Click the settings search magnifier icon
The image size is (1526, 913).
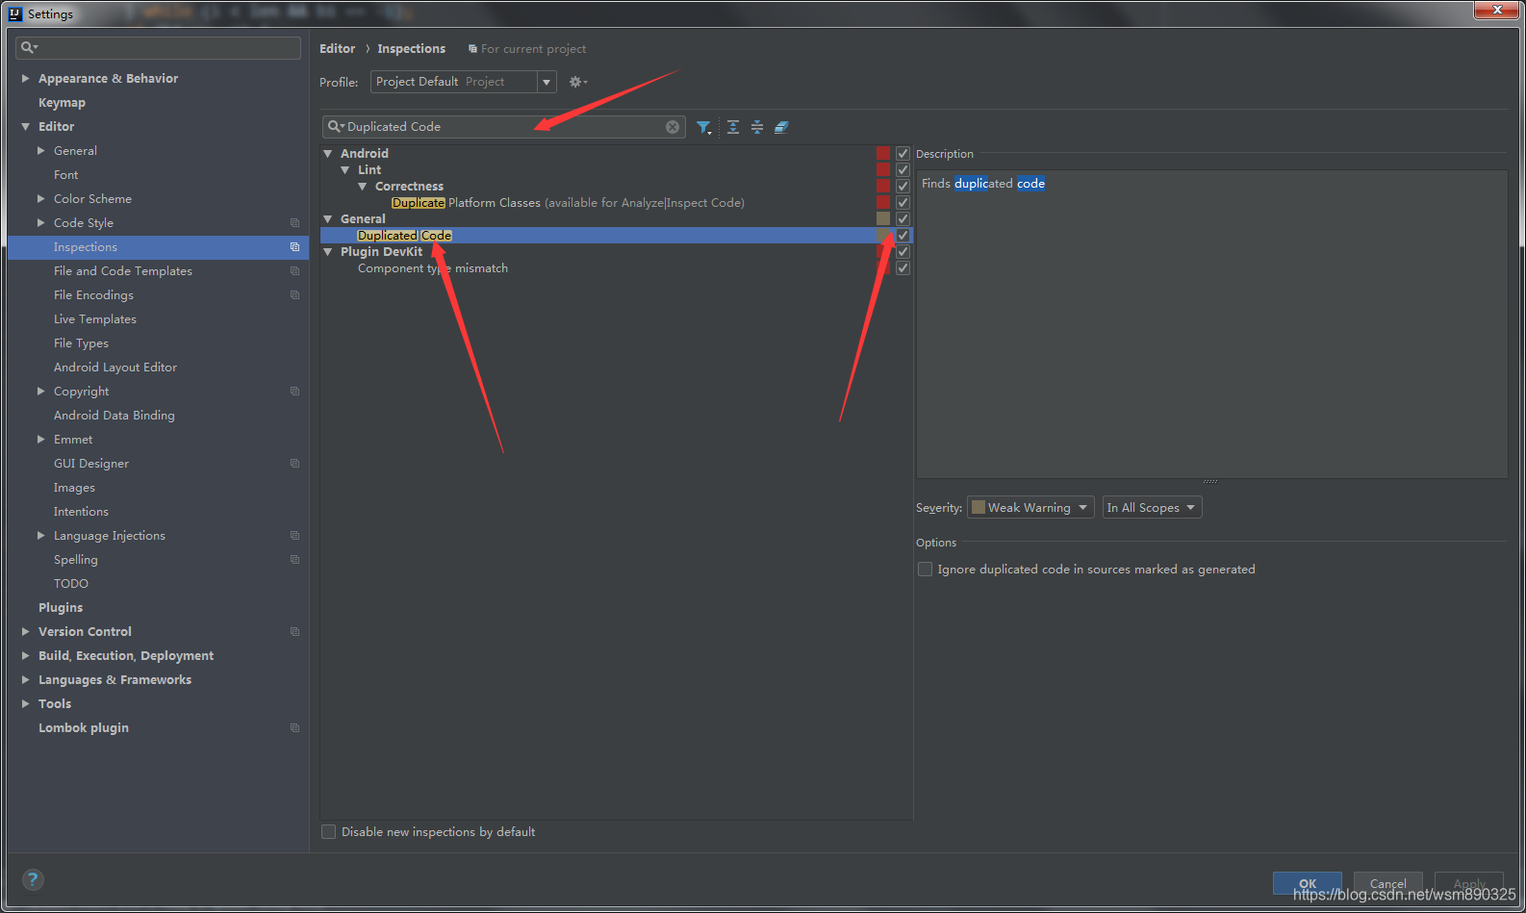click(x=29, y=47)
